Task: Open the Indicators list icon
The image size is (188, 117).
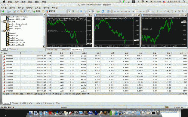Action: pyautogui.click(x=97, y=11)
